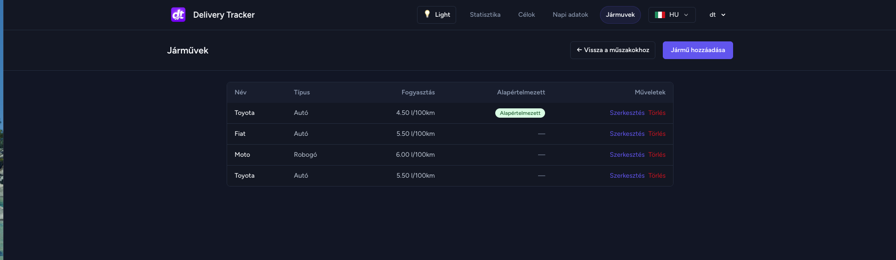Image resolution: width=896 pixels, height=260 pixels.
Task: Open Napi adatok page
Action: (570, 15)
